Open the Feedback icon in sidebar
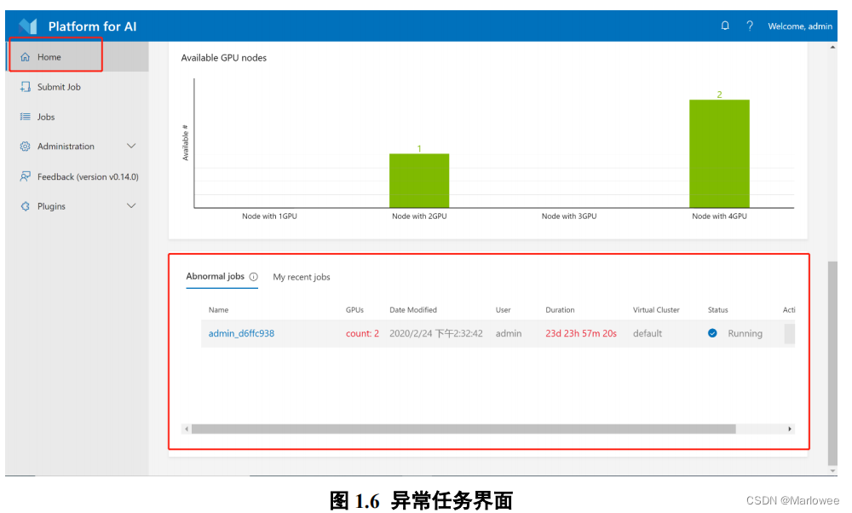This screenshot has width=852, height=513. coord(24,176)
